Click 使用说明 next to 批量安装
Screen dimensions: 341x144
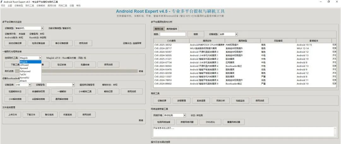coord(108,64)
